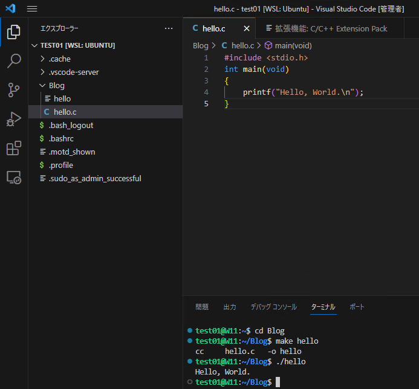Click the './hello' command line in terminal
419x389 pixels.
[x=291, y=361]
